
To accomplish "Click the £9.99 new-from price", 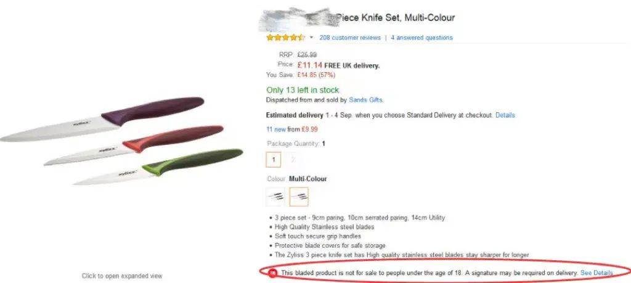I will coord(309,129).
